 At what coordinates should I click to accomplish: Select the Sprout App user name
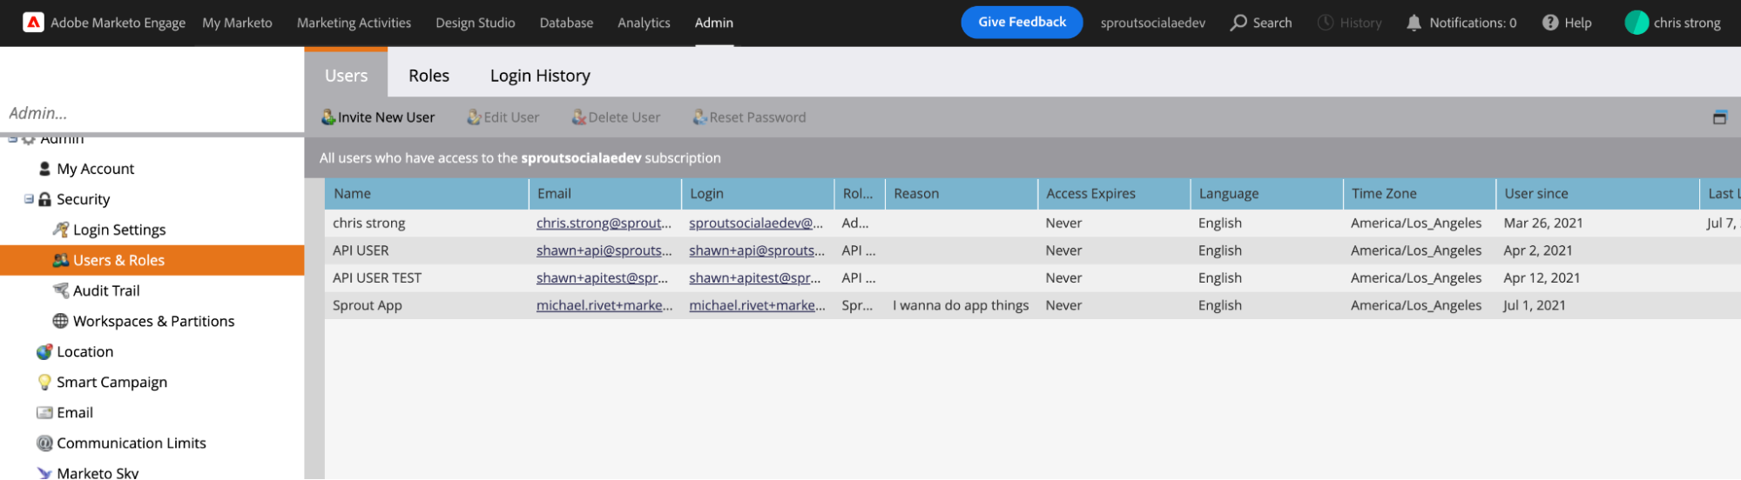pyautogui.click(x=368, y=305)
